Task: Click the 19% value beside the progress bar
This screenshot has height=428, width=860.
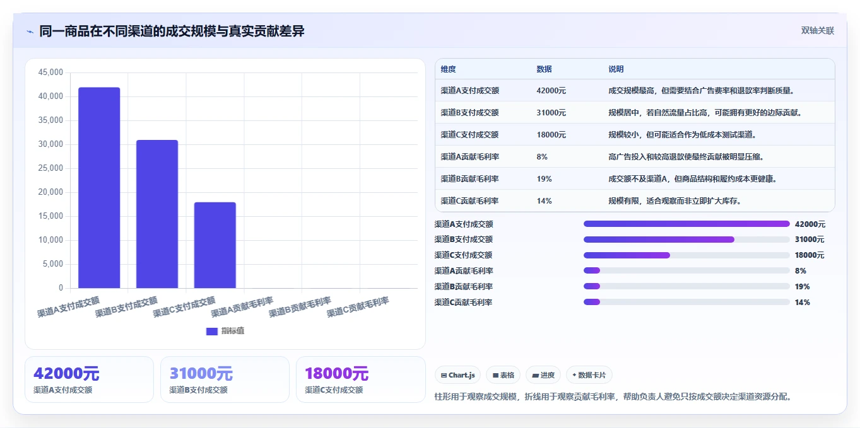Action: click(803, 287)
